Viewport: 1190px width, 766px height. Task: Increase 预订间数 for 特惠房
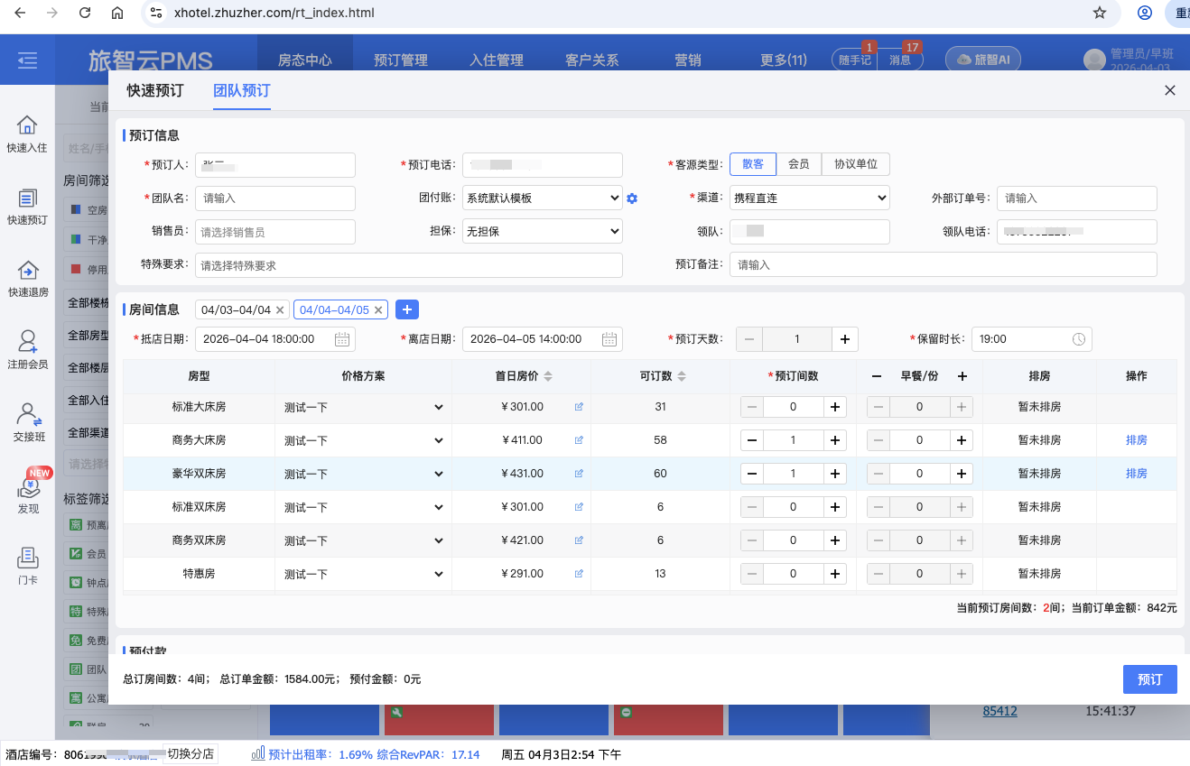pyautogui.click(x=835, y=574)
